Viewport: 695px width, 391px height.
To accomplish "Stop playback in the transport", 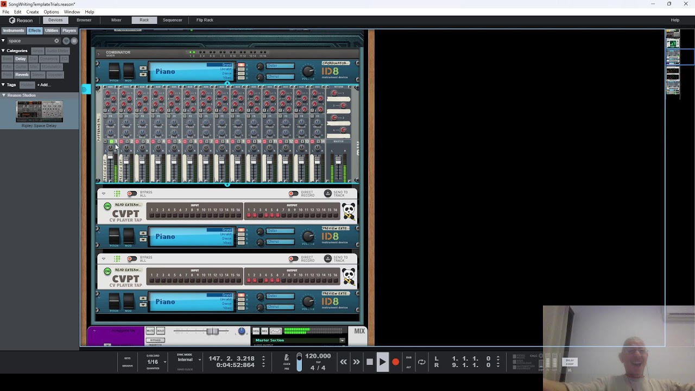I will 370,362.
